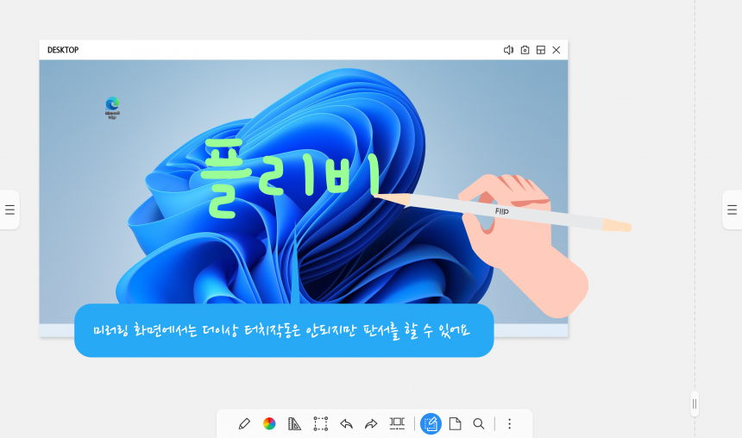Open the ruler and triangle tool

(294, 423)
